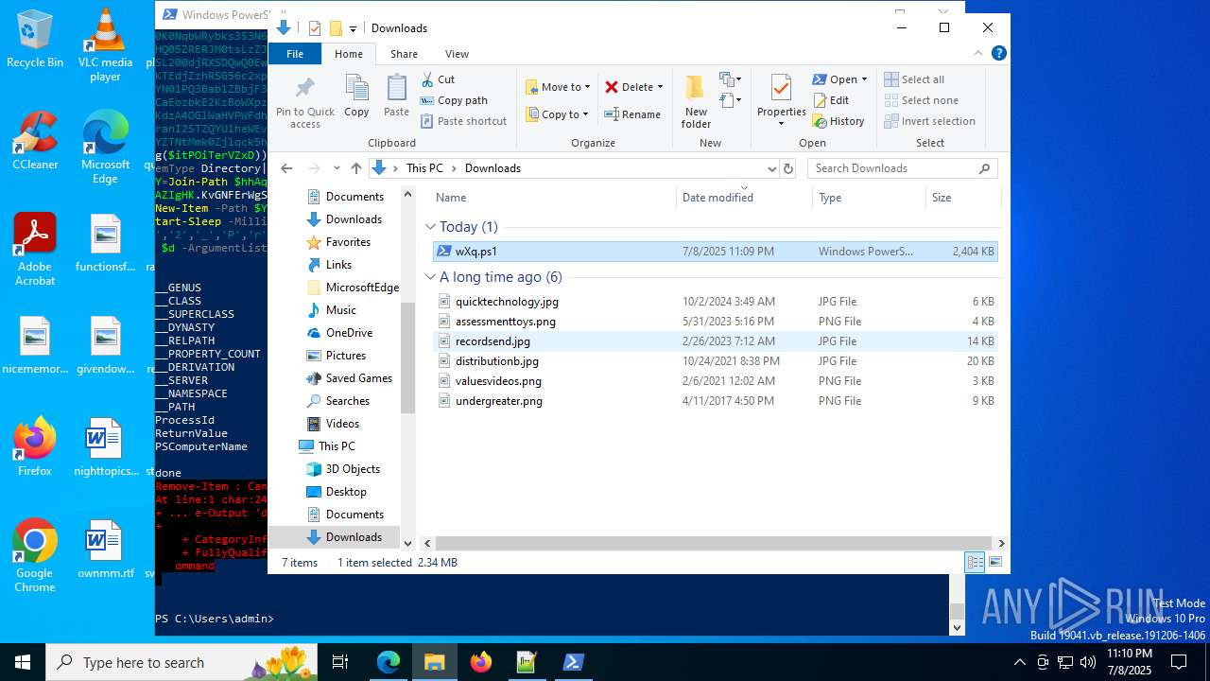The image size is (1210, 681).
Task: Open Customize Quick Access Toolbar arrow
Action: click(x=353, y=28)
